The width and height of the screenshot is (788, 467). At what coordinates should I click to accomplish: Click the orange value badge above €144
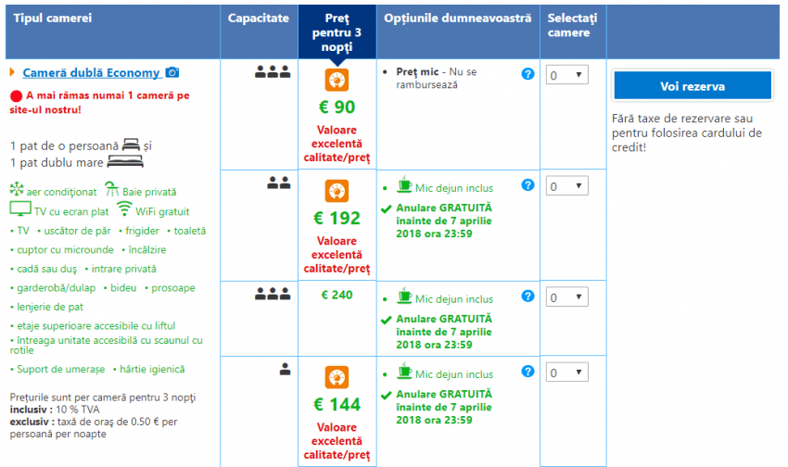pyautogui.click(x=337, y=377)
